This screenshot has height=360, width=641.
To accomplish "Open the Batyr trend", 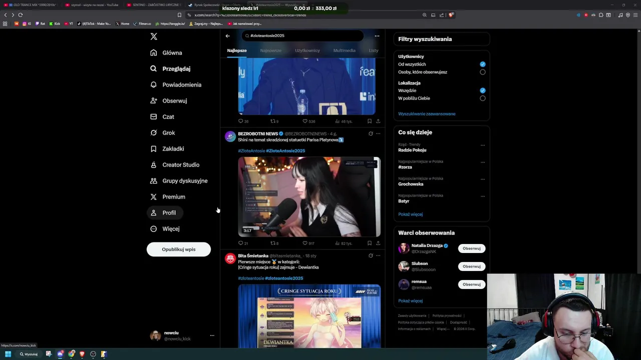I will [x=404, y=201].
